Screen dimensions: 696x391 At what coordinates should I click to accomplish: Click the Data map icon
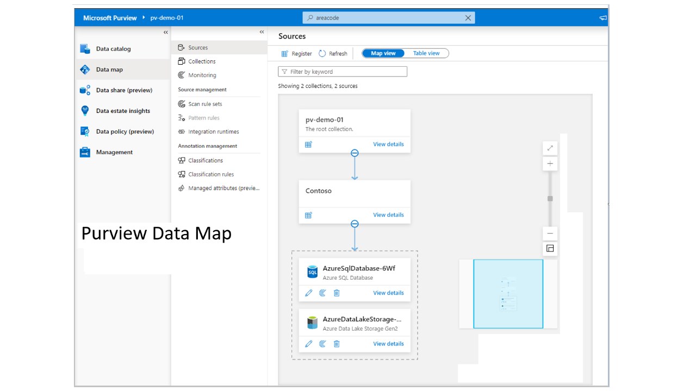[x=85, y=70]
